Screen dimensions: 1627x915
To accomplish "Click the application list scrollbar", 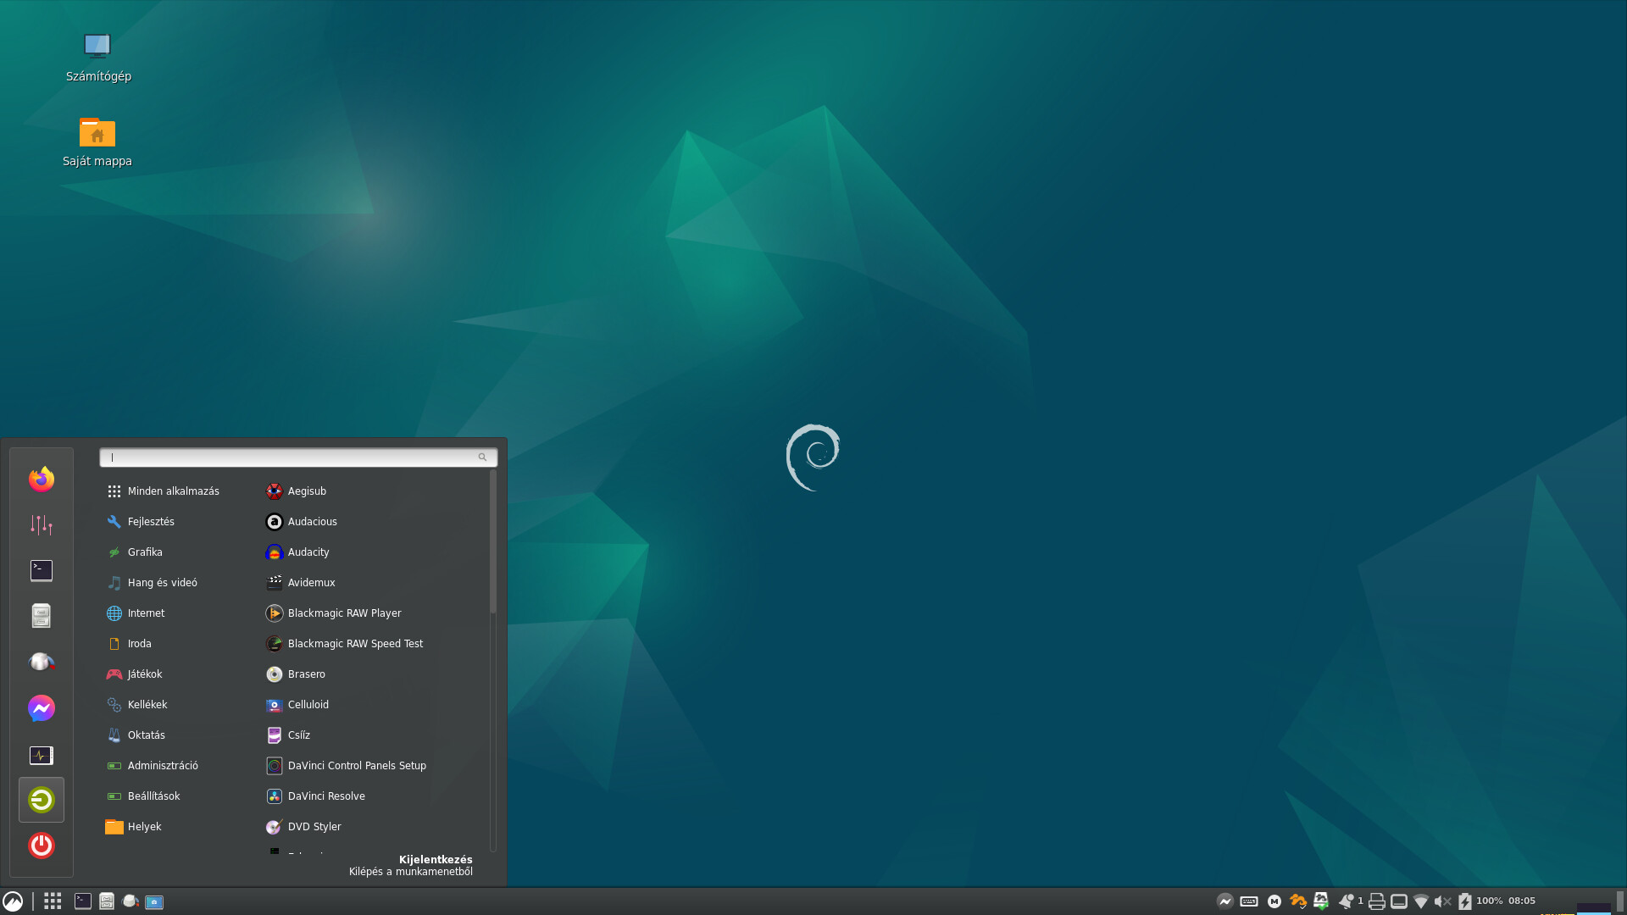I will click(x=492, y=542).
